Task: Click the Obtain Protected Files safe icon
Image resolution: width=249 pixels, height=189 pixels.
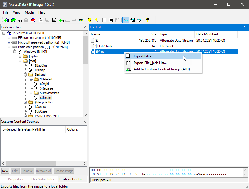Action: click(89, 20)
